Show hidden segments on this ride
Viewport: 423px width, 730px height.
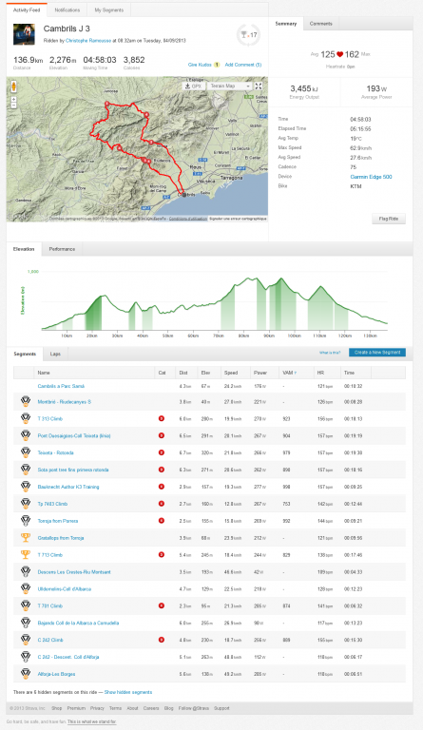[128, 692]
